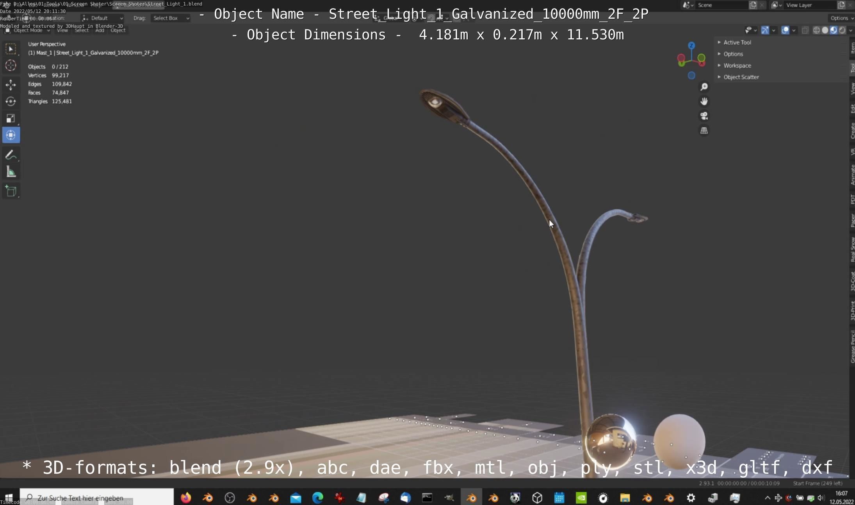Switch to wireframe shading mode
This screenshot has width=855, height=505.
[x=816, y=30]
